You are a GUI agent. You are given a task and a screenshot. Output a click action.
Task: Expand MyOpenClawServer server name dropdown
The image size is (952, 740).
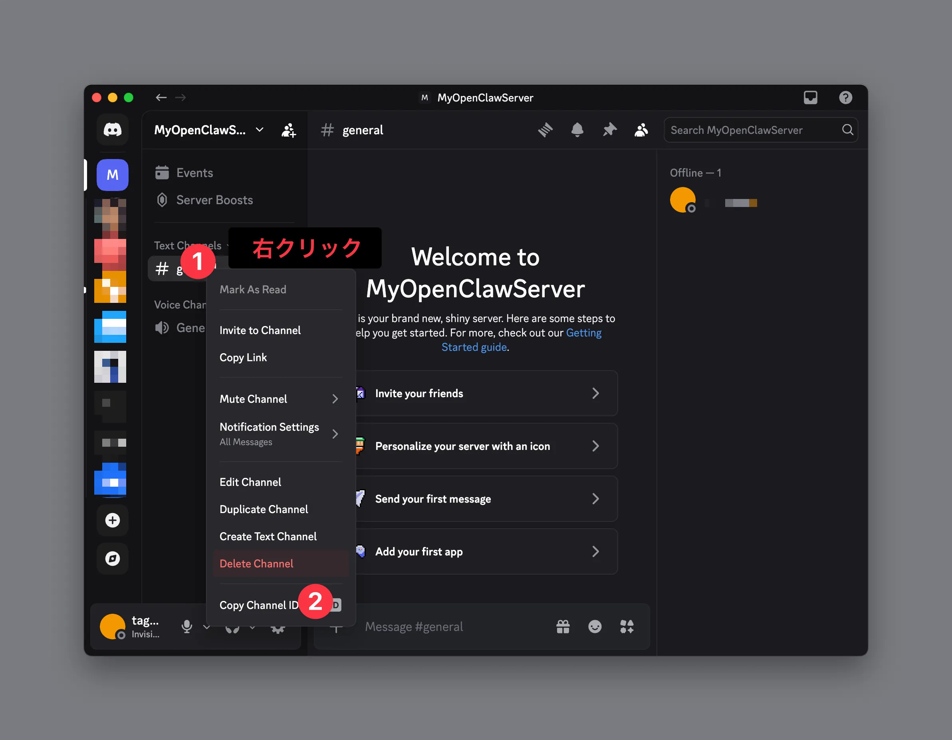coord(260,130)
